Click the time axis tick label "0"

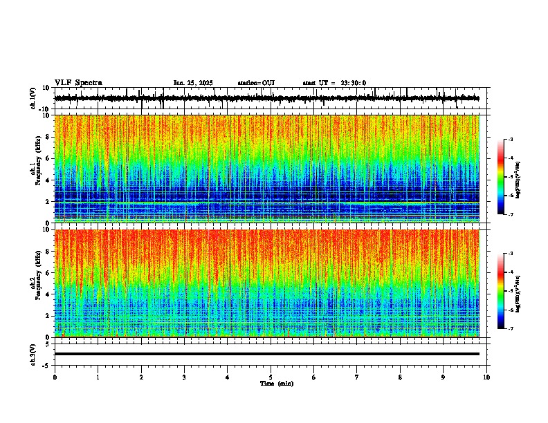click(x=55, y=377)
